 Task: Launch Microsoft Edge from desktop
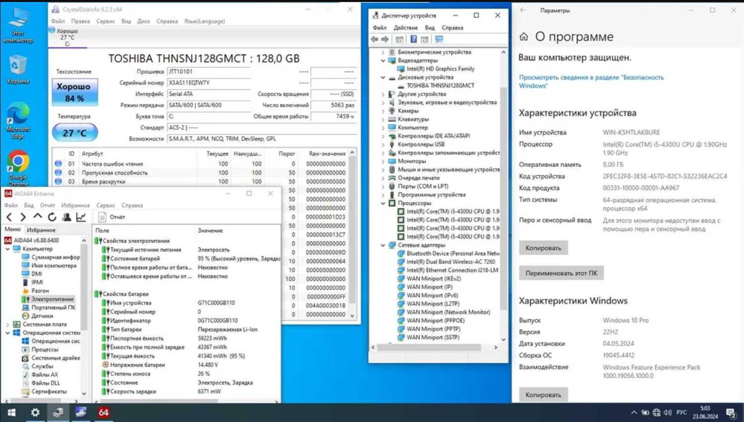(18, 121)
